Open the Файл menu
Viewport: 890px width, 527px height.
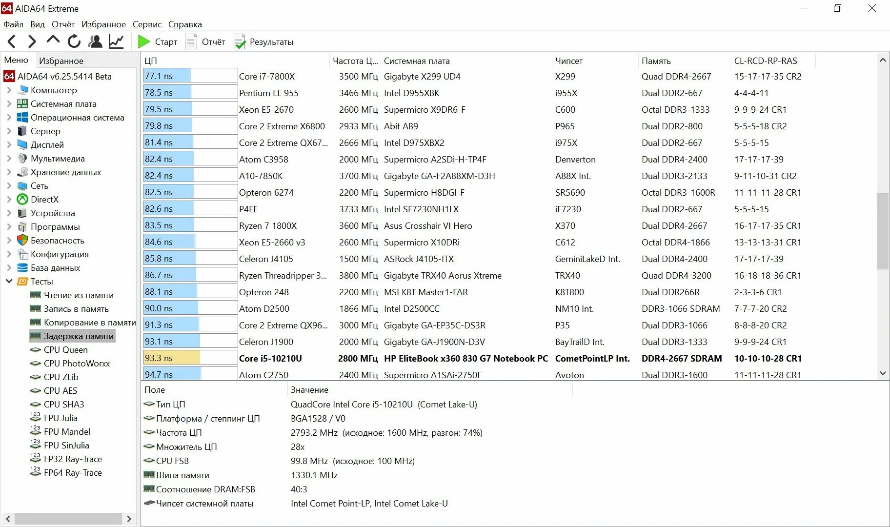[13, 24]
